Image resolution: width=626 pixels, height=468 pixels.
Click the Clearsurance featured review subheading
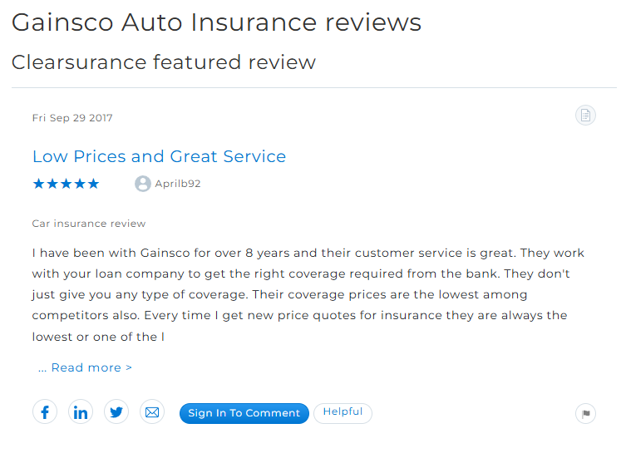pyautogui.click(x=164, y=62)
